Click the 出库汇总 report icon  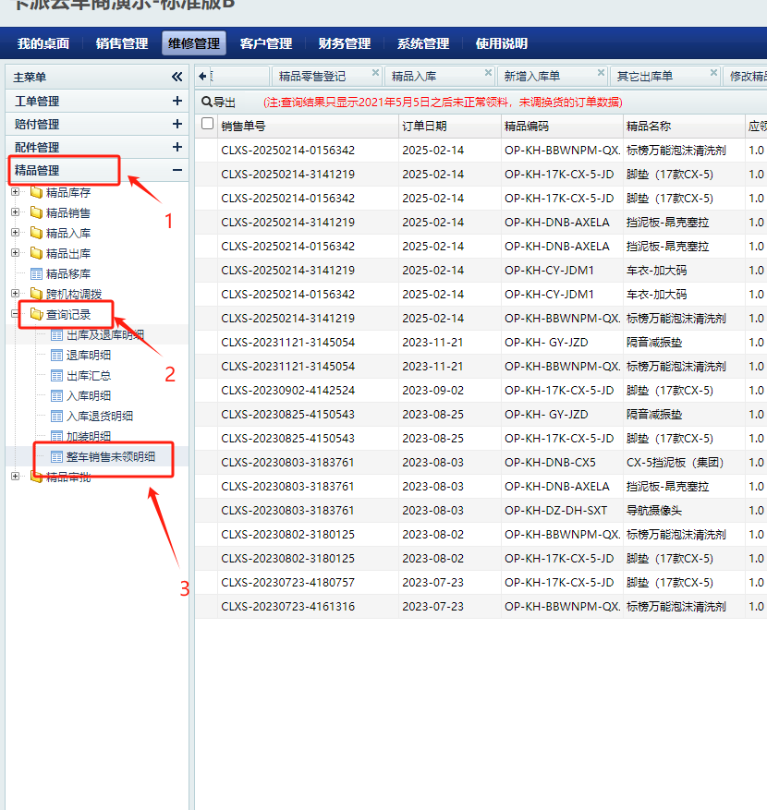[x=56, y=376]
